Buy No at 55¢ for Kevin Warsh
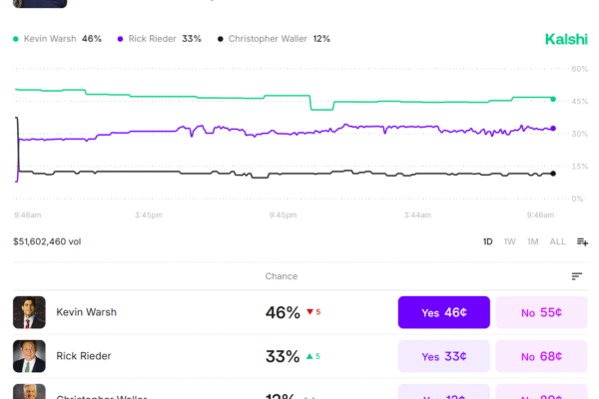The image size is (599, 399). click(541, 312)
